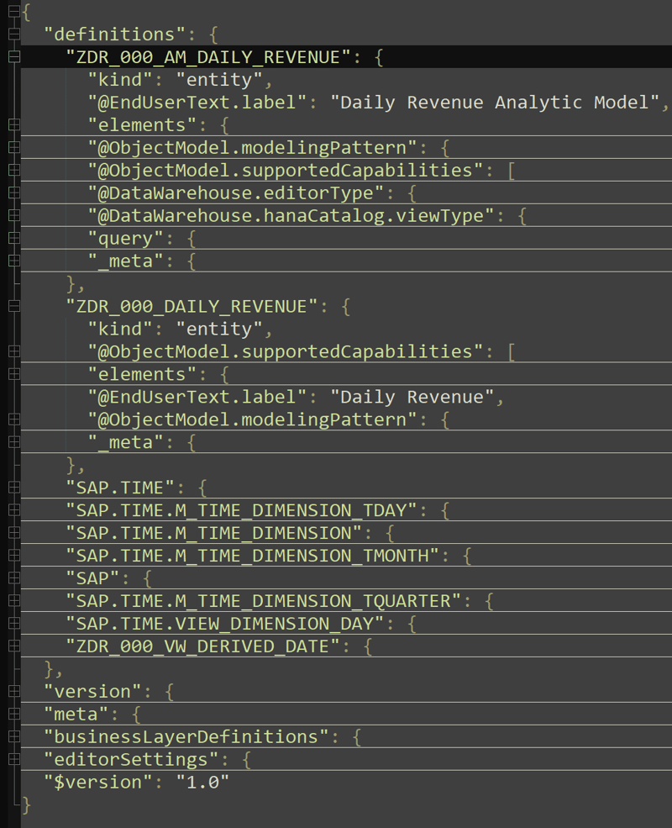The height and width of the screenshot is (828, 672).
Task: Collapse the root object fold marker
Action: click(x=14, y=11)
